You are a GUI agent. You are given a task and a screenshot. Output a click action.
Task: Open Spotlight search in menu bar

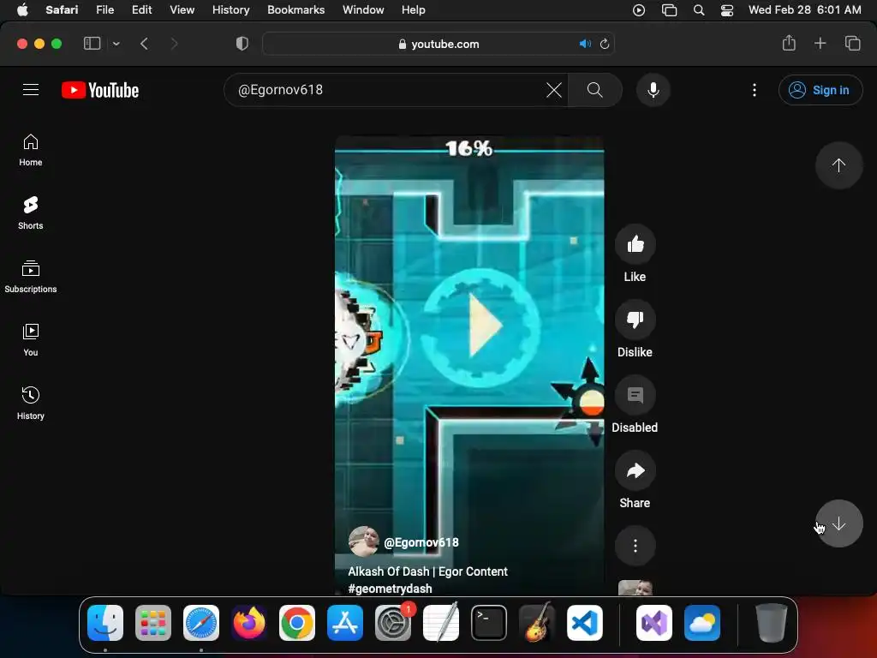tap(699, 10)
